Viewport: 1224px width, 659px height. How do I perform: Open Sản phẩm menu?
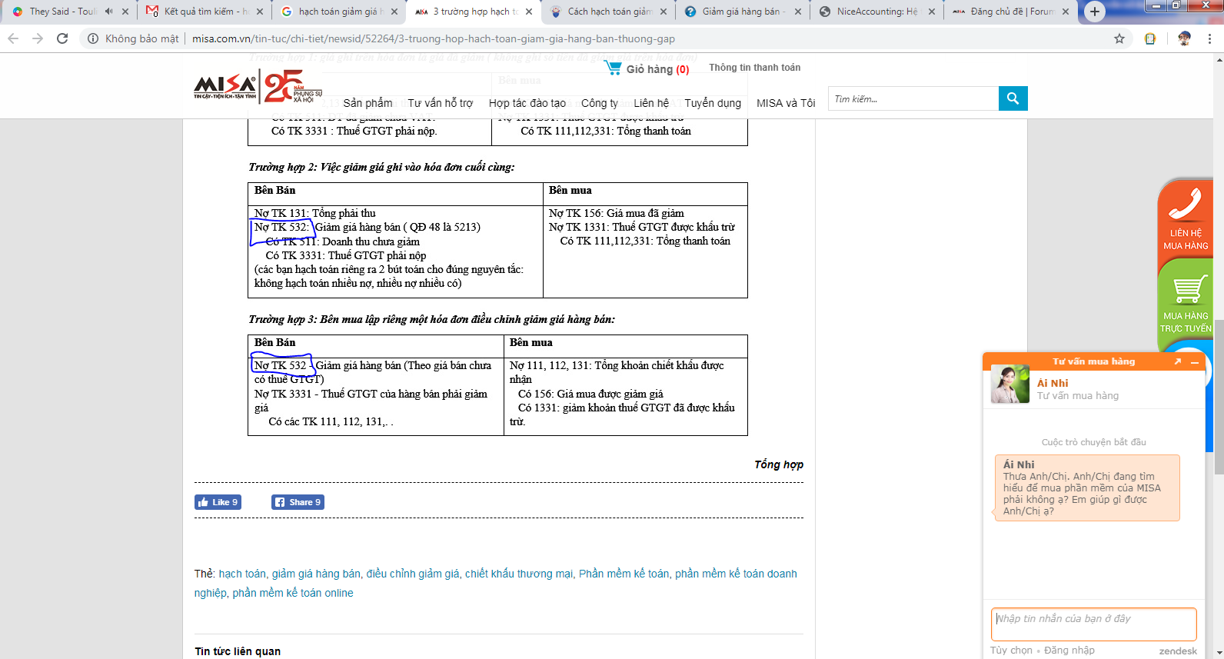(368, 103)
